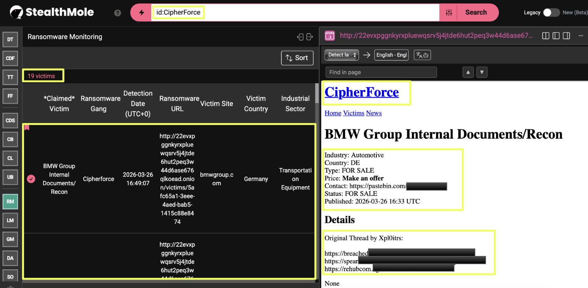The height and width of the screenshot is (288, 588).
Task: Click the Find in page field
Action: point(381,72)
